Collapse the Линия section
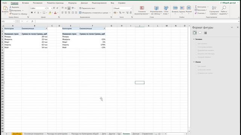This screenshot has width=241, height=135. pos(194,62)
